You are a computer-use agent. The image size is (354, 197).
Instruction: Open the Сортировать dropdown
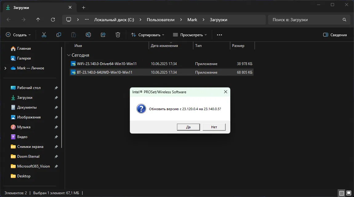click(x=148, y=35)
